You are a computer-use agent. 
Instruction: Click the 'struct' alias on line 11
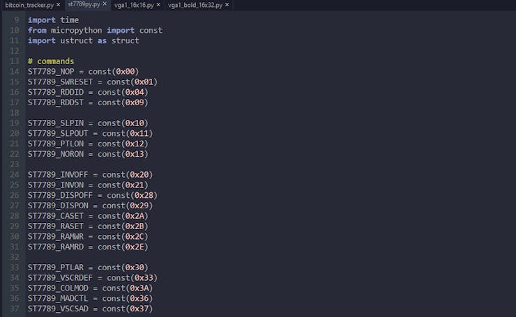click(x=126, y=41)
